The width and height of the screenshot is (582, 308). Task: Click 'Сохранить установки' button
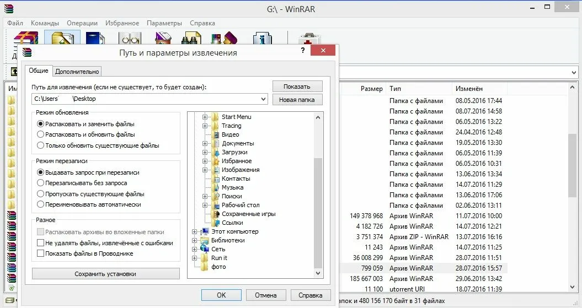pos(105,274)
